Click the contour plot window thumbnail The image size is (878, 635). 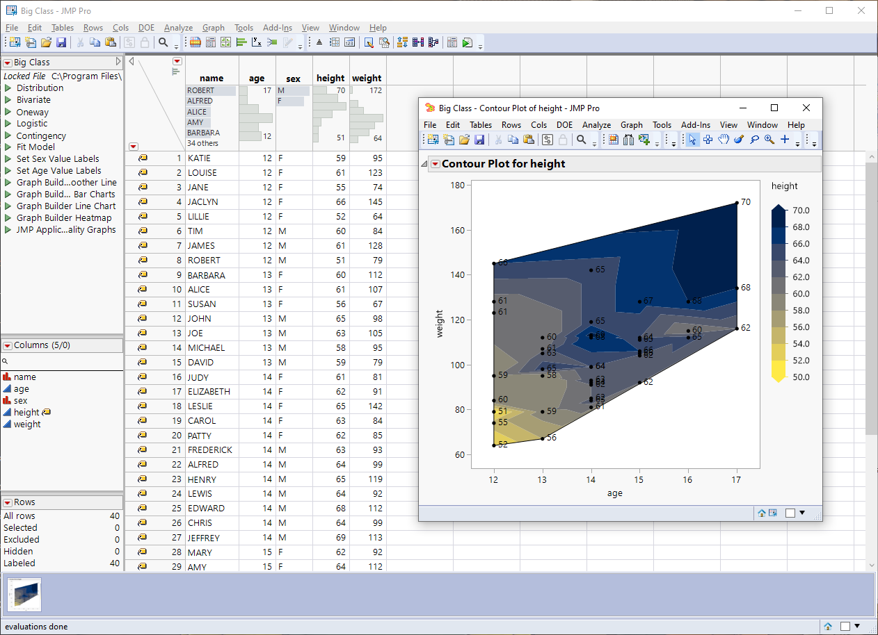pyautogui.click(x=24, y=595)
